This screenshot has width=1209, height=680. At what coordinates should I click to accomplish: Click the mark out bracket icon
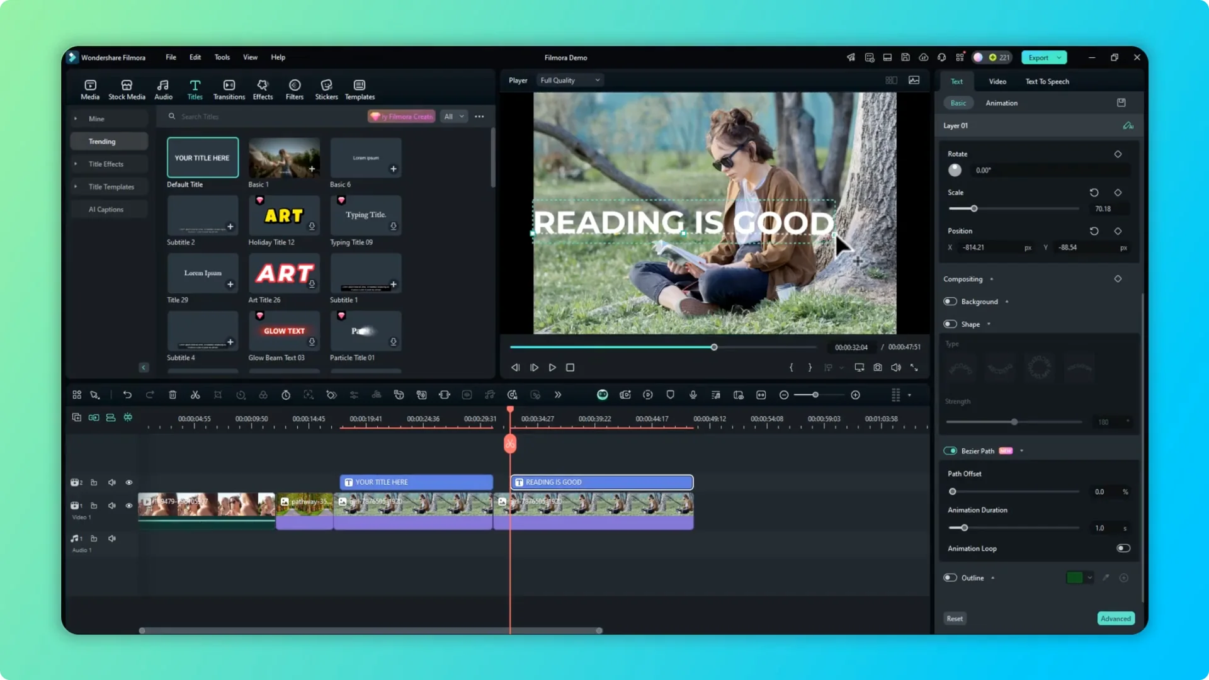810,367
